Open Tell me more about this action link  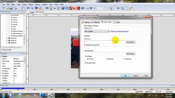click(119, 31)
